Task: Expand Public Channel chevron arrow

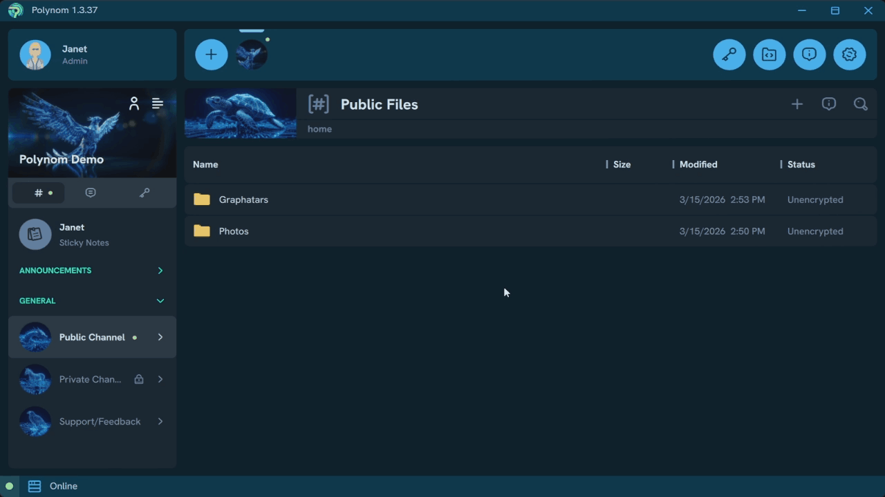Action: point(160,338)
